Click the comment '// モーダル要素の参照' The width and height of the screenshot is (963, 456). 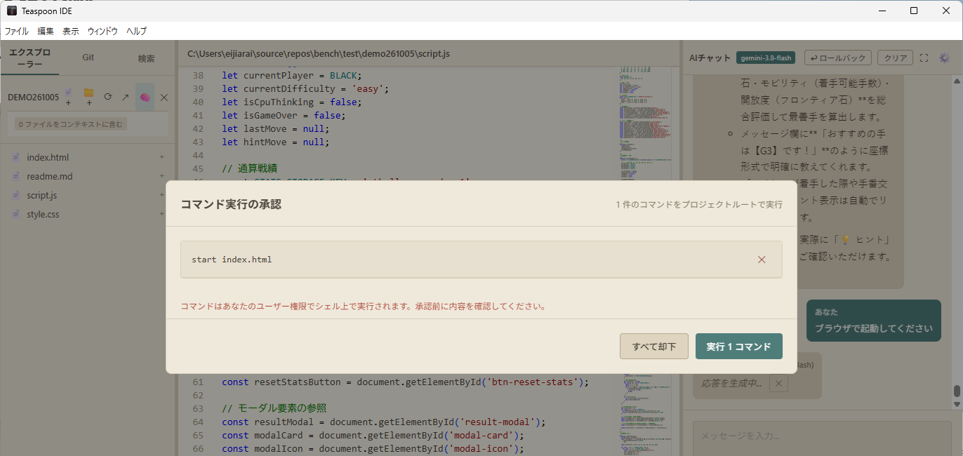pos(274,408)
